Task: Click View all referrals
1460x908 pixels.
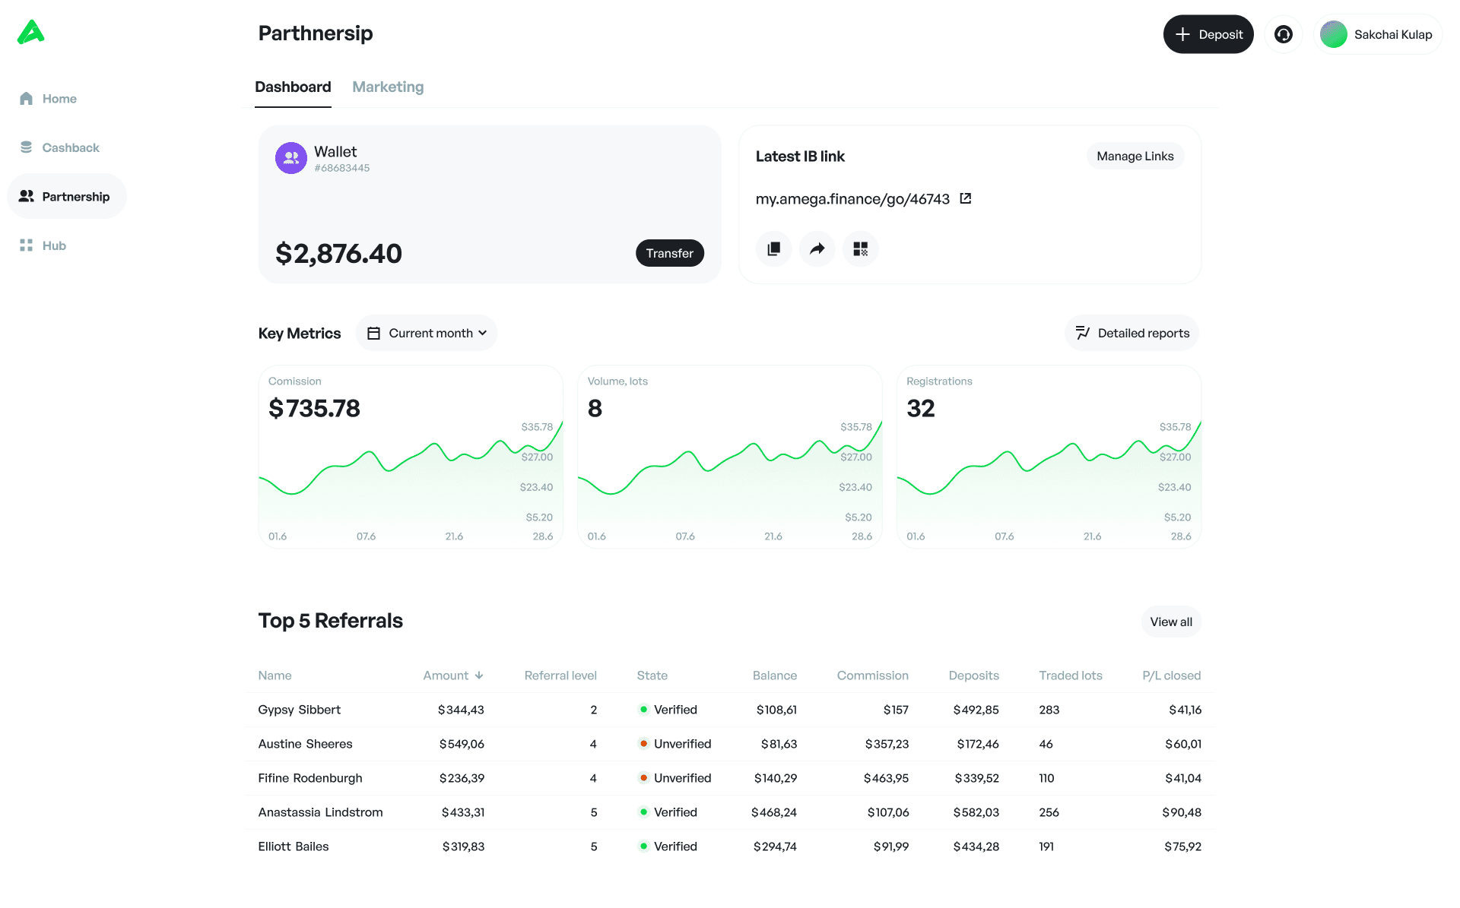Action: tap(1170, 622)
